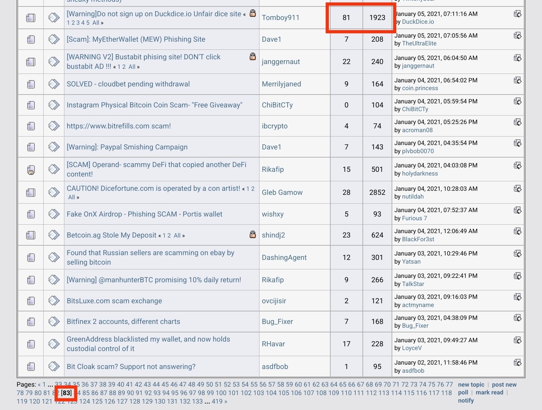Click the poll-style topic icon in Operand row
The width and height of the screenshot is (542, 410).
[x=31, y=169]
